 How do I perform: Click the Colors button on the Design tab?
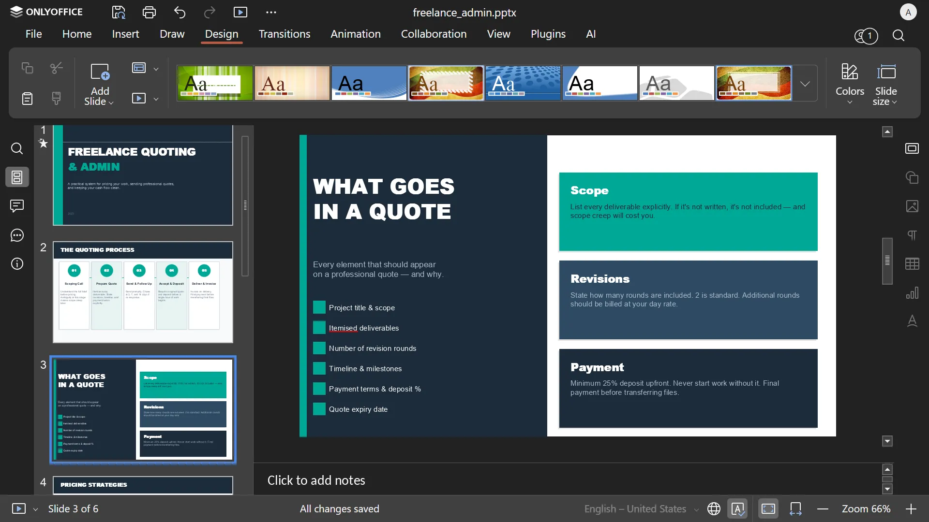coord(850,83)
